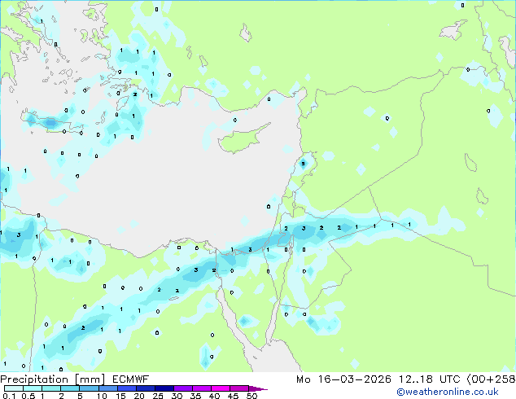Click legend label '40'
The height and width of the screenshot is (399, 516).
[214, 396]
